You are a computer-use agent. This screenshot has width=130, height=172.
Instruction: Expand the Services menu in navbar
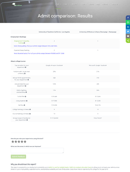(75, 4)
